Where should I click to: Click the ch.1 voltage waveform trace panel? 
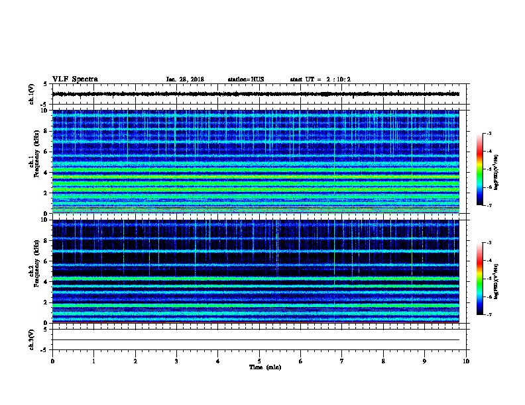(259, 94)
